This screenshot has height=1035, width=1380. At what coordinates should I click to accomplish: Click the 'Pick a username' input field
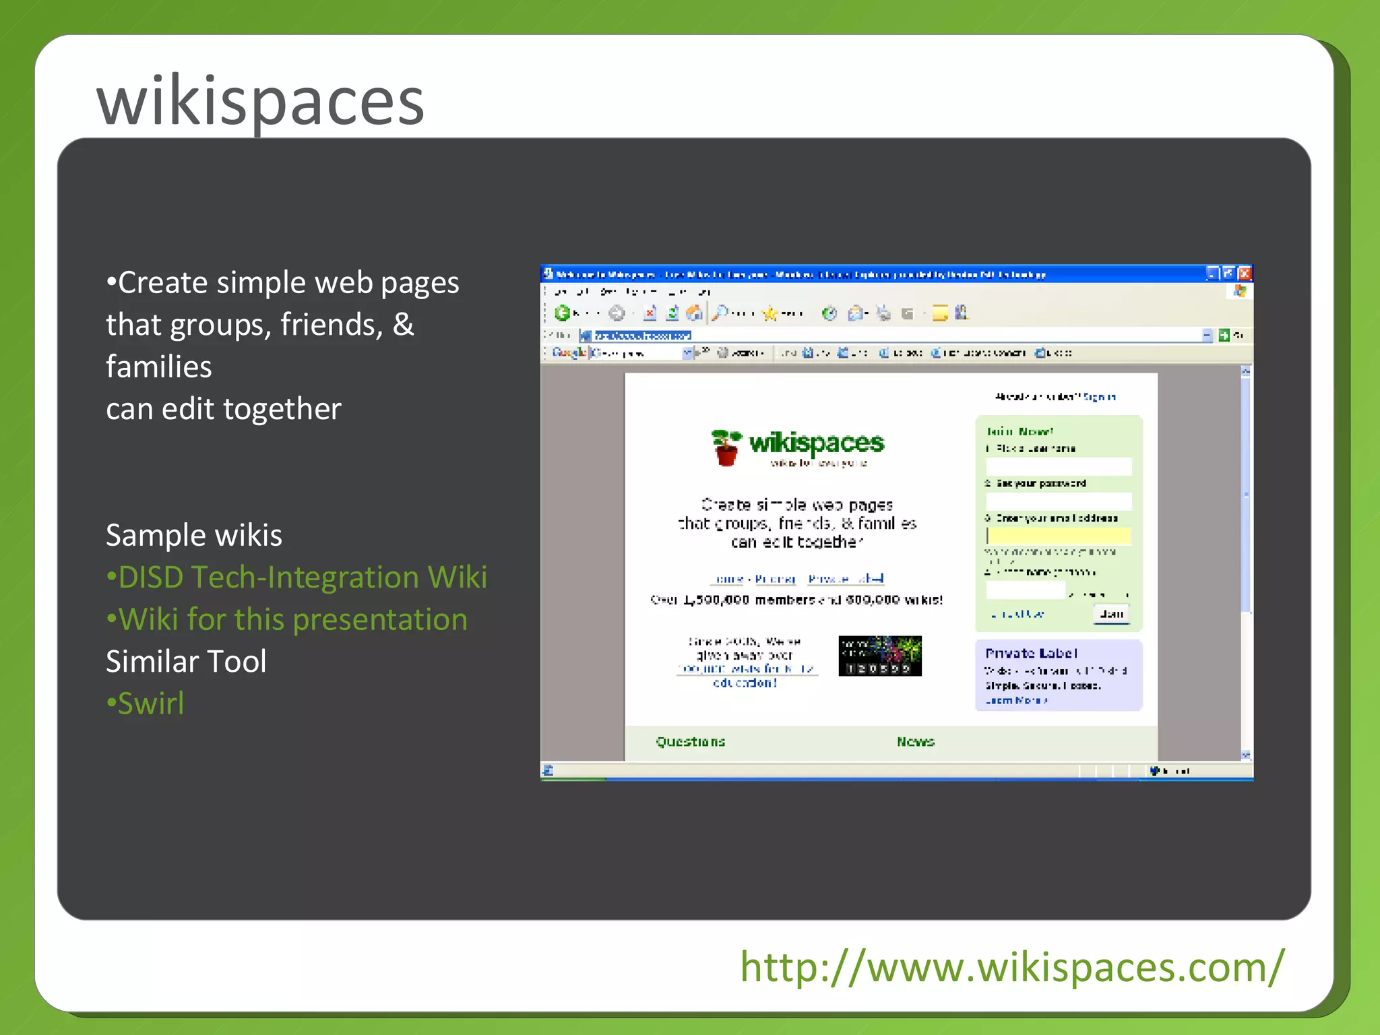pyautogui.click(x=1059, y=466)
